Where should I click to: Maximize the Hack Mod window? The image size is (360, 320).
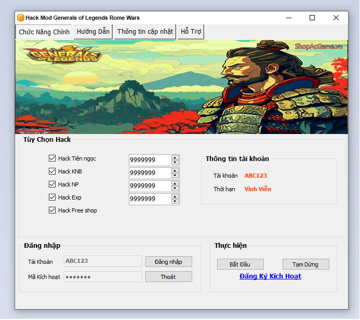click(x=312, y=18)
